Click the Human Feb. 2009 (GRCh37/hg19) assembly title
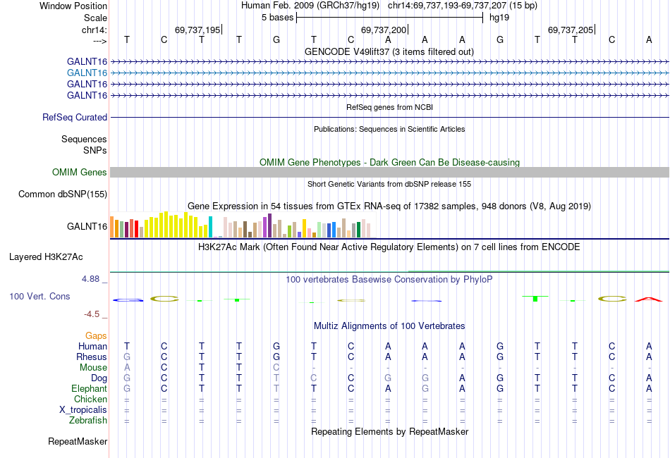This screenshot has height=458, width=670. [310, 6]
